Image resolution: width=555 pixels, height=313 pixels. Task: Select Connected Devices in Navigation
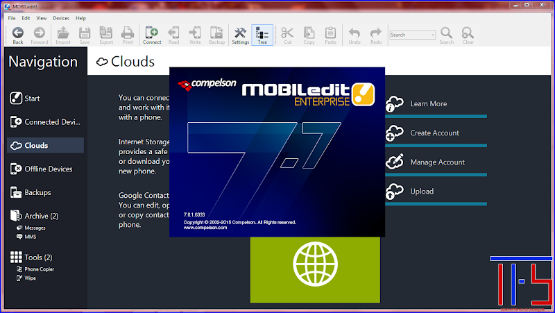point(45,122)
